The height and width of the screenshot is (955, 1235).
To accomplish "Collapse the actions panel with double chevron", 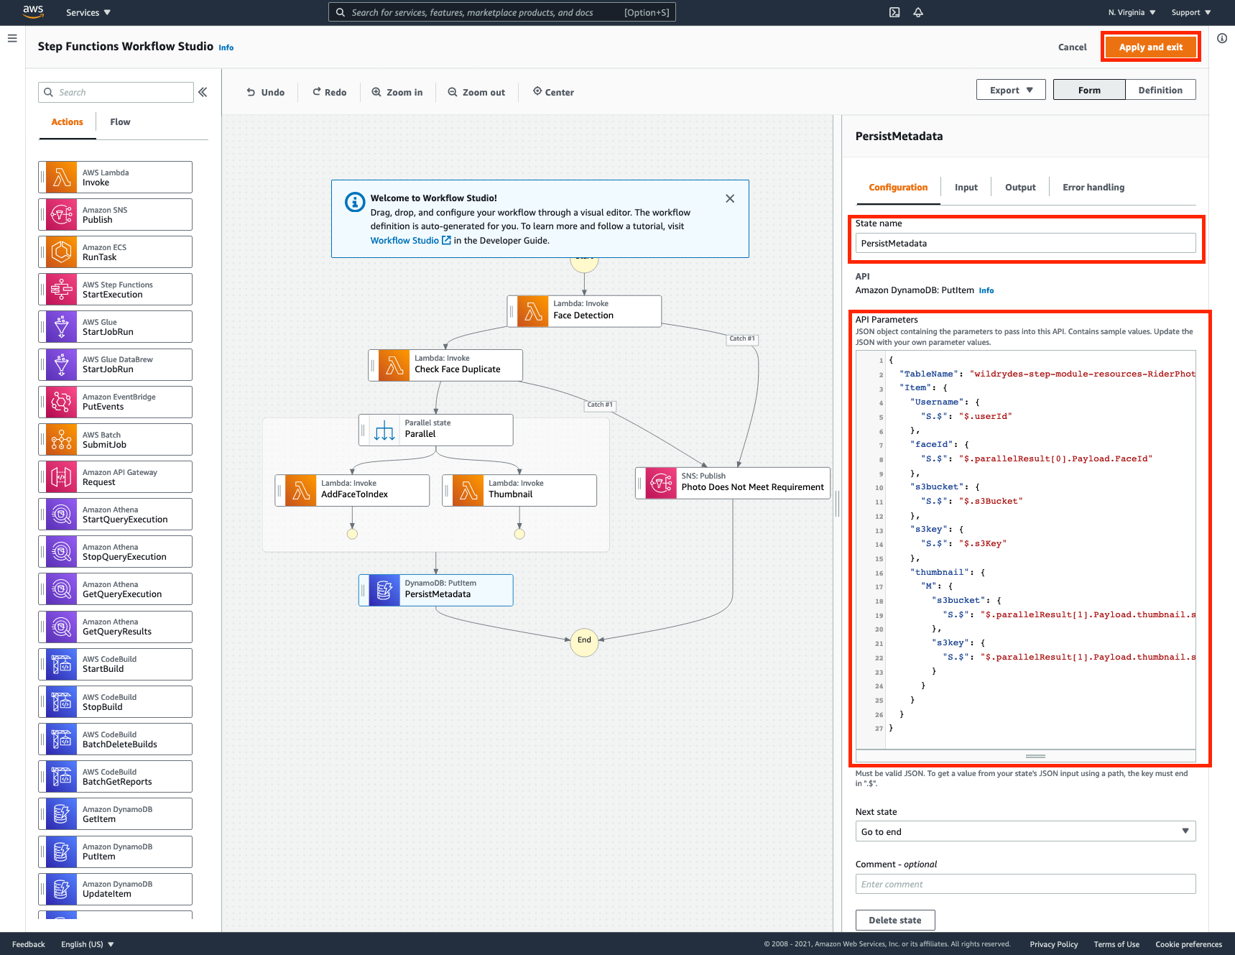I will 203,92.
